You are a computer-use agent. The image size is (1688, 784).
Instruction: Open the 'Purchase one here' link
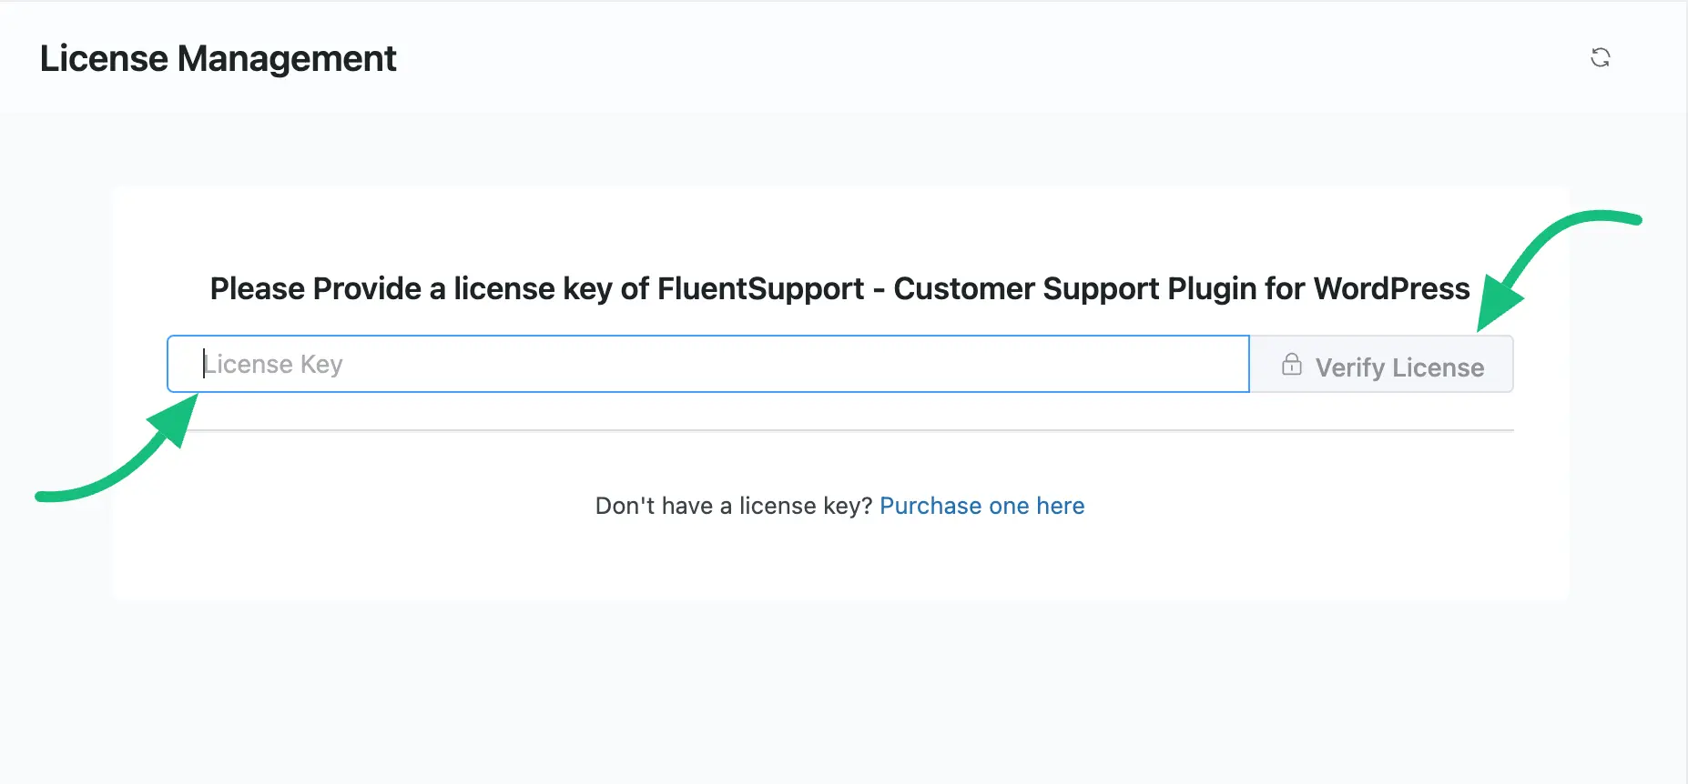click(x=981, y=506)
